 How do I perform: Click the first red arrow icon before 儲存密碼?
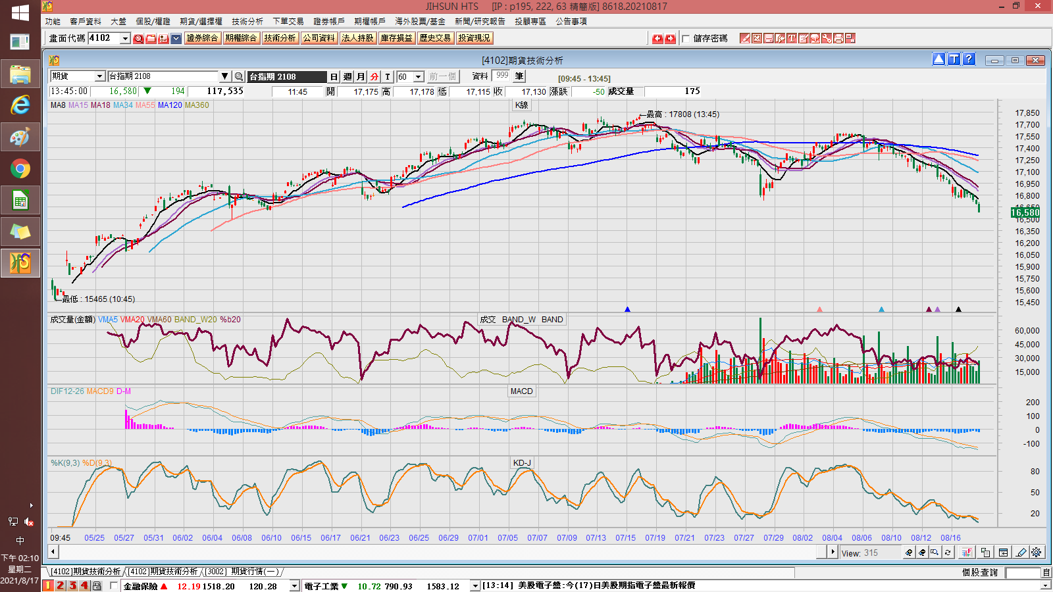[657, 39]
